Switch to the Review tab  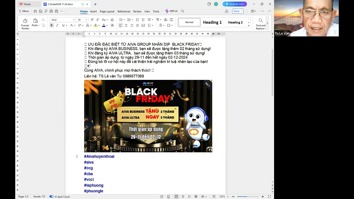[137, 12]
